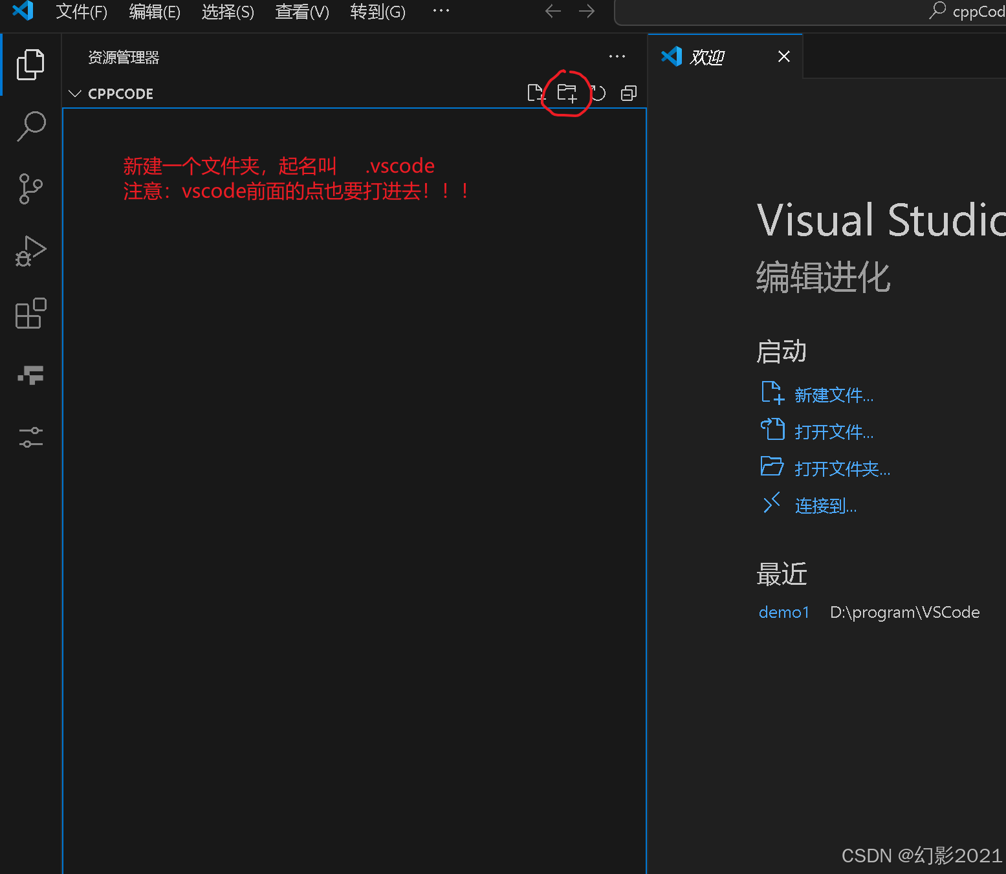Click the 连接到... link
Screen dimensions: 1006x874
[826, 506]
